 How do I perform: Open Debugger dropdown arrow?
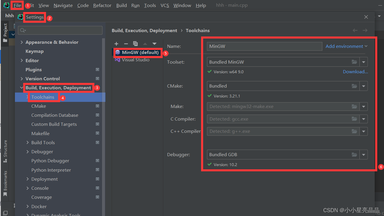364,155
